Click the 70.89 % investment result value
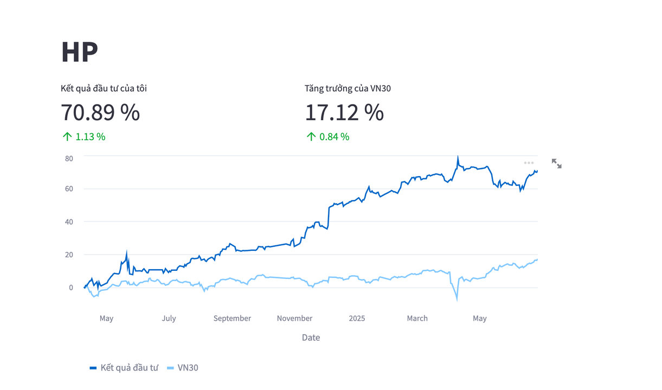 point(100,112)
